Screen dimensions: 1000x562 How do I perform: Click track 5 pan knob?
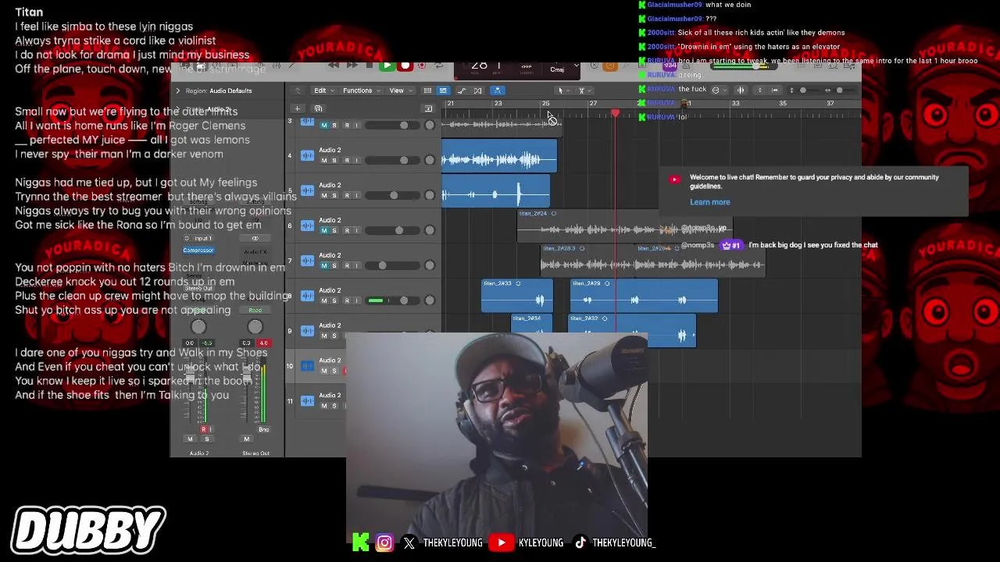pyautogui.click(x=429, y=195)
